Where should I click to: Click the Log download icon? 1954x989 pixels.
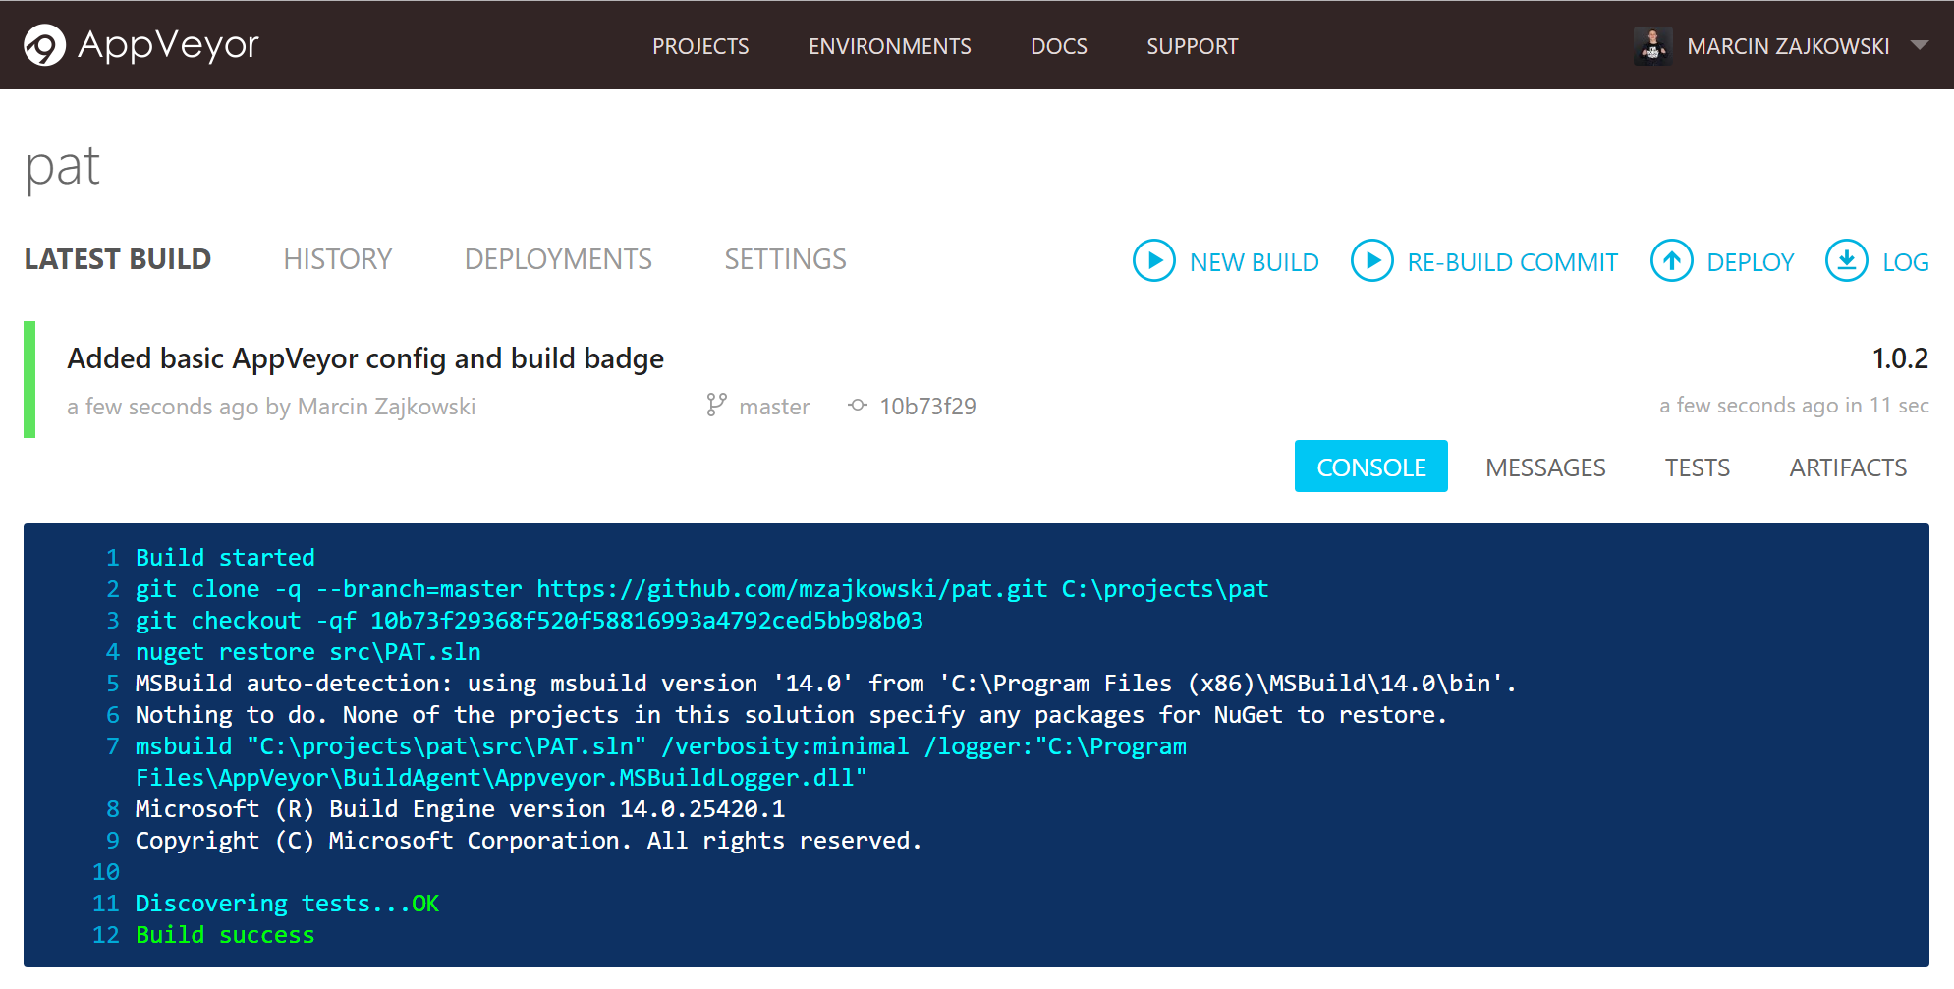[x=1846, y=261]
